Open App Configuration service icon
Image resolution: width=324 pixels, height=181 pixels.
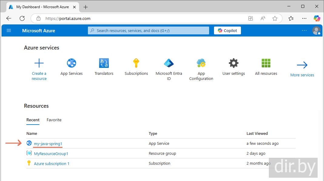[x=201, y=63]
